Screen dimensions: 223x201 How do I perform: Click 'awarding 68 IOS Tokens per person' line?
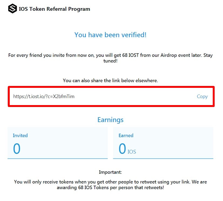[110, 188]
